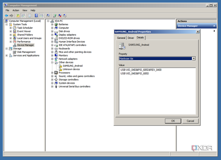Click Disable device icon with down arrow

(65, 16)
